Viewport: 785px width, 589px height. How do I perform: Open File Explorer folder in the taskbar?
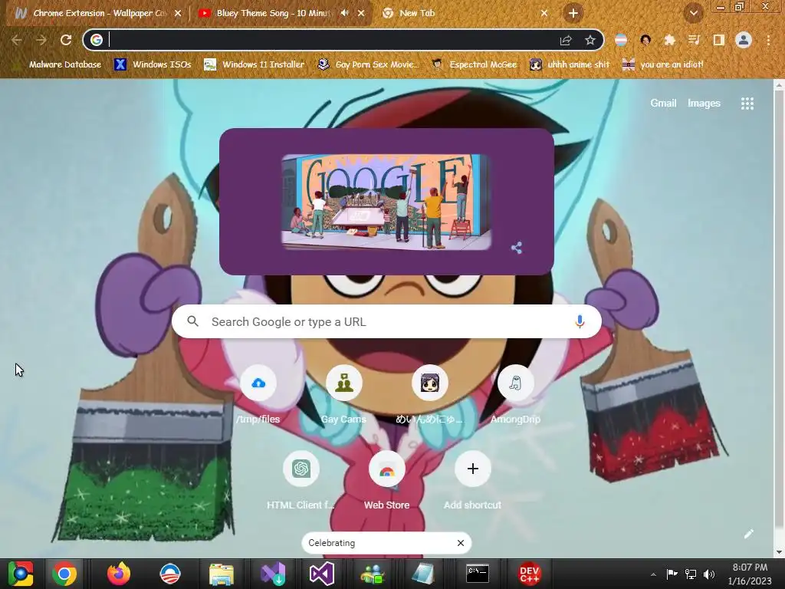(x=222, y=574)
